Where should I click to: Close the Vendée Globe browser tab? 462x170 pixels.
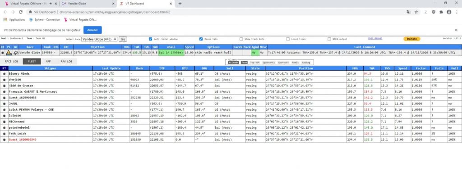[x=113, y=4]
